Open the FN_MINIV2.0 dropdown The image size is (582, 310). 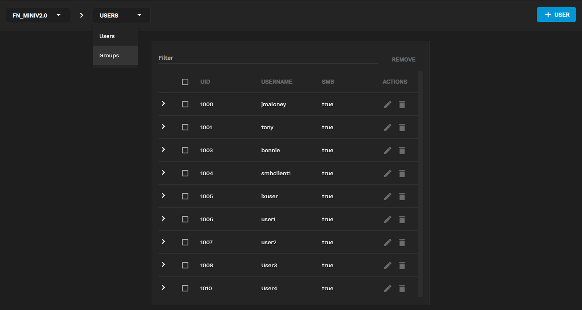tap(38, 15)
